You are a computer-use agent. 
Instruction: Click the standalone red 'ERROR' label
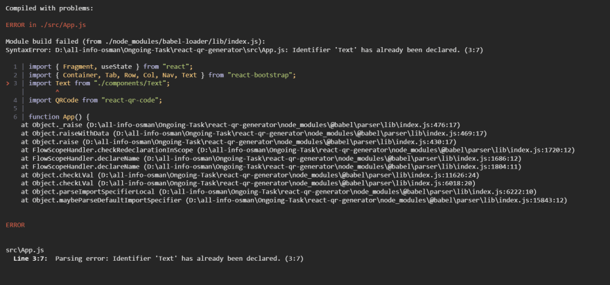[x=15, y=225]
